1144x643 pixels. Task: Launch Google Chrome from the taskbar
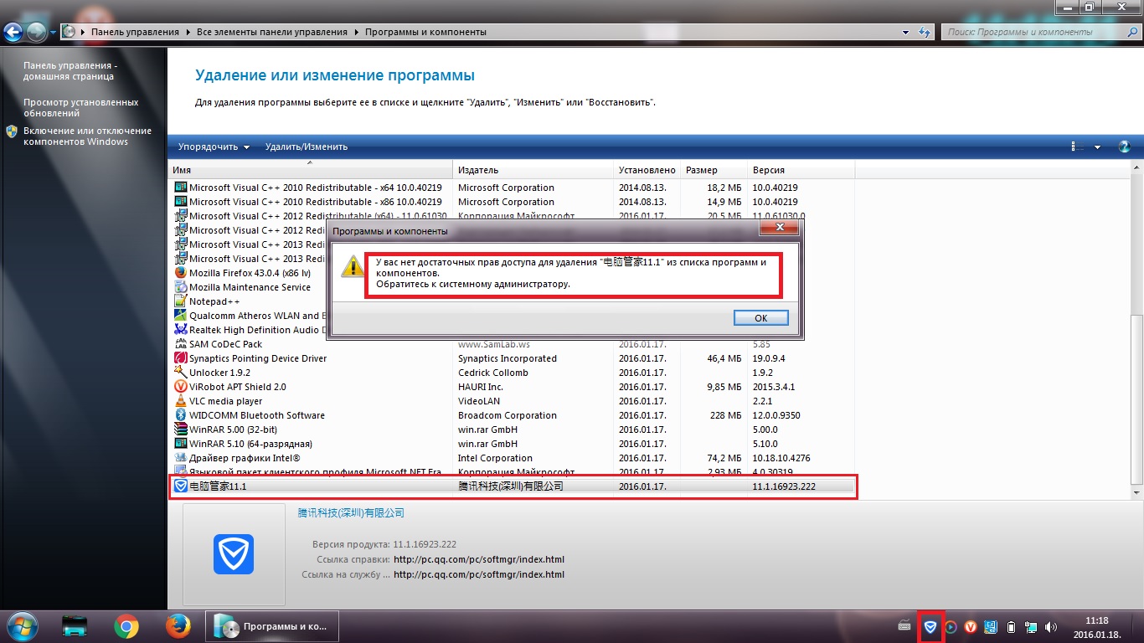pos(126,625)
